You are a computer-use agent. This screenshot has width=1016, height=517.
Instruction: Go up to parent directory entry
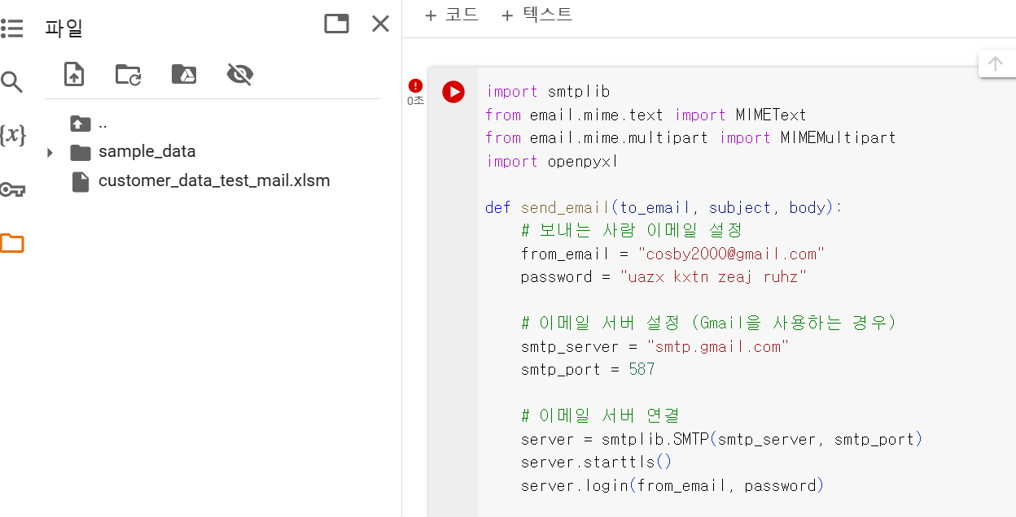pyautogui.click(x=90, y=124)
